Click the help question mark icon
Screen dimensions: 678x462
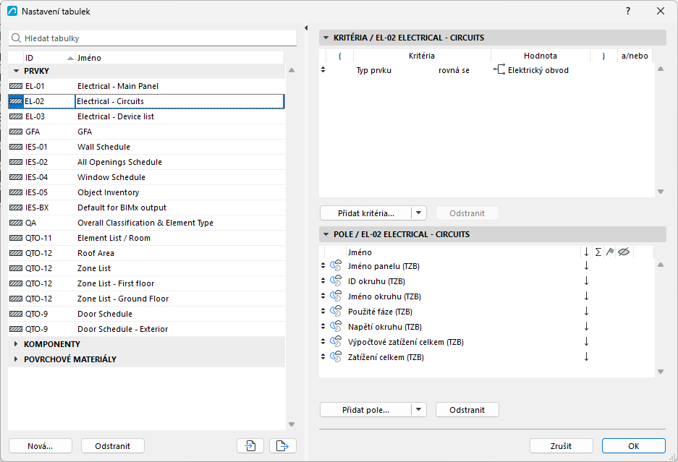tap(628, 12)
